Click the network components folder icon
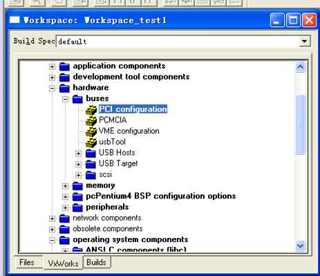 click(x=64, y=219)
